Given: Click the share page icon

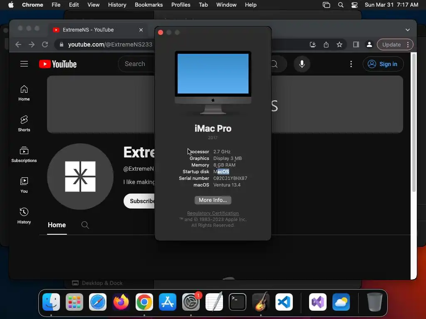Looking at the screenshot, I should pyautogui.click(x=326, y=44).
